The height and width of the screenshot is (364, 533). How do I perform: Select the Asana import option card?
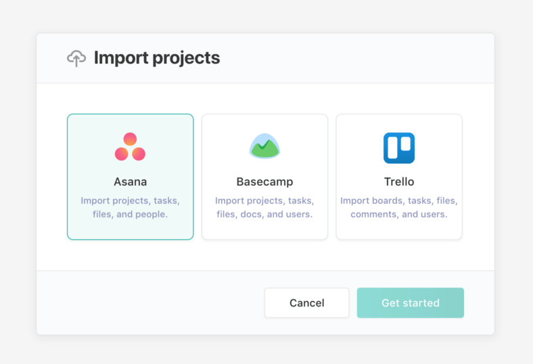pyautogui.click(x=130, y=177)
